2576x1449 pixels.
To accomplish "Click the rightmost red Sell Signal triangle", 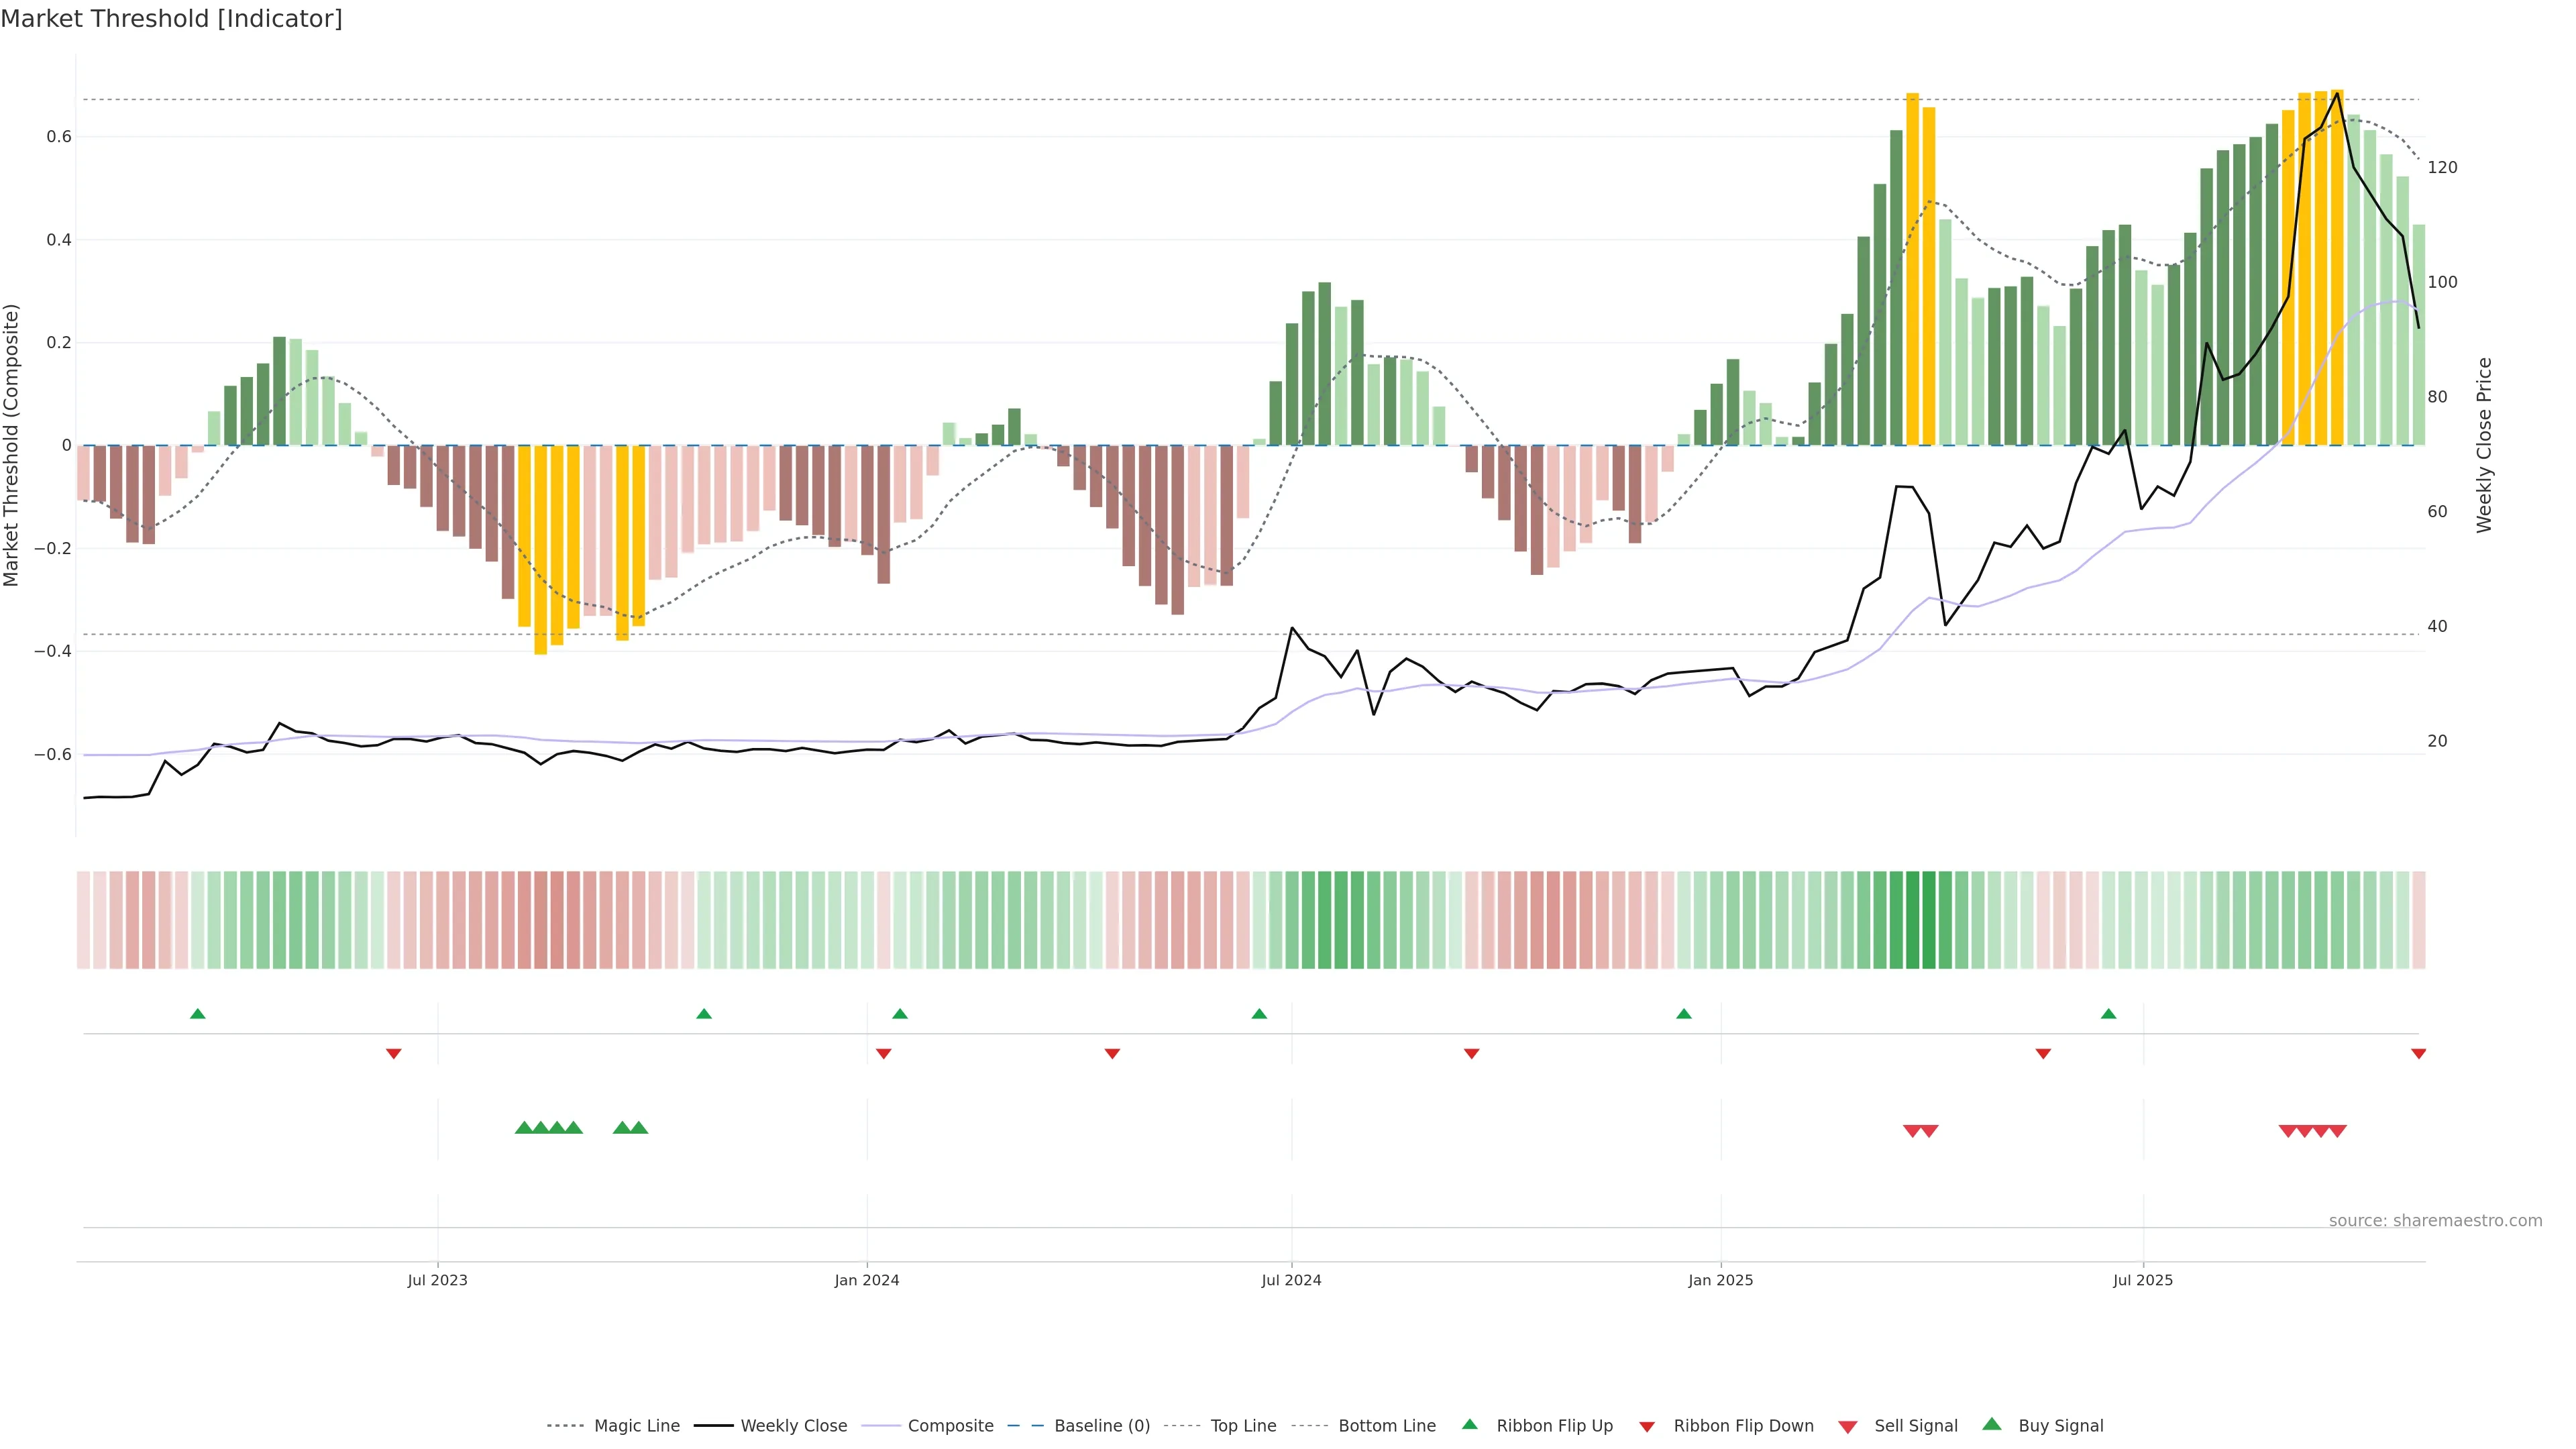I will (2337, 1131).
